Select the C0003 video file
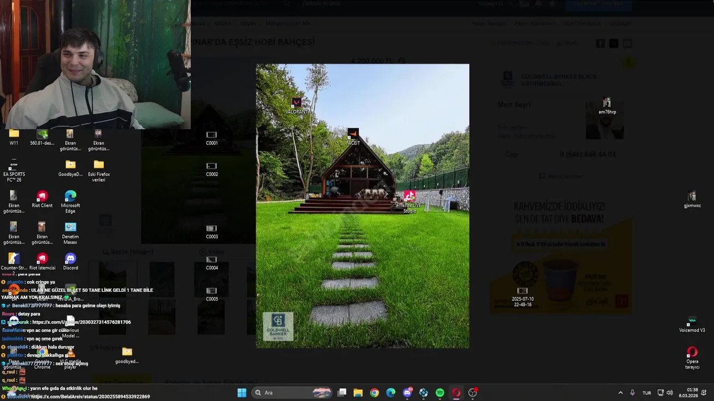Image resolution: width=714 pixels, height=401 pixels. 211,232
